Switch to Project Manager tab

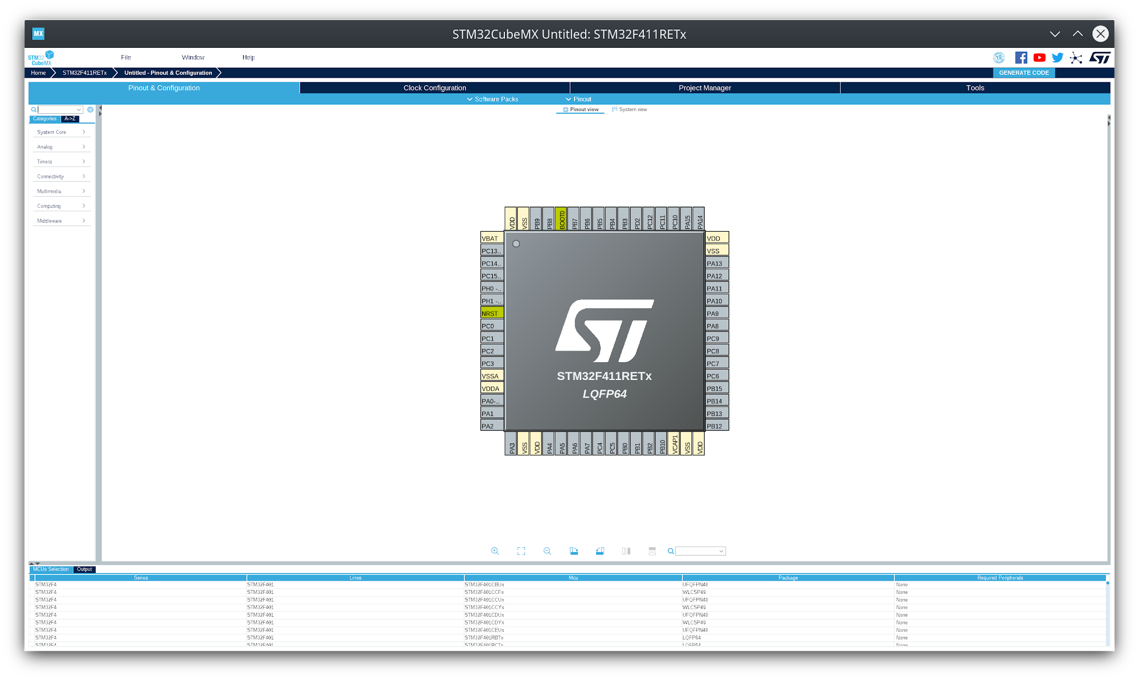pos(705,88)
